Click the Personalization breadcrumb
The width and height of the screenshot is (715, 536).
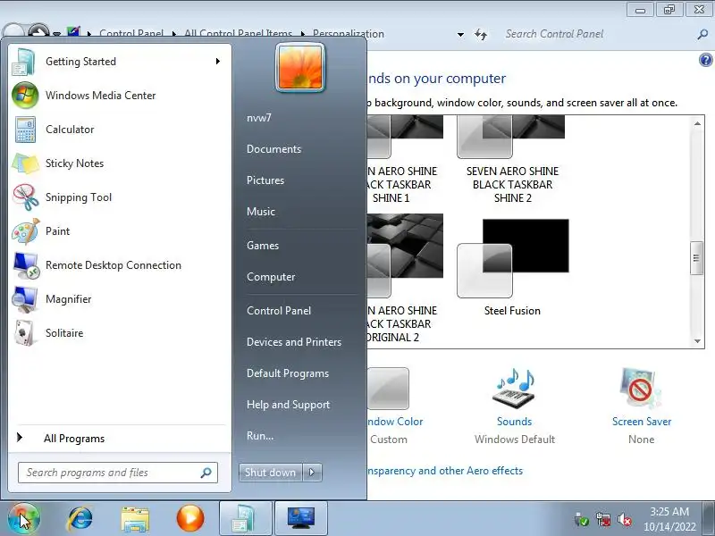tap(349, 34)
